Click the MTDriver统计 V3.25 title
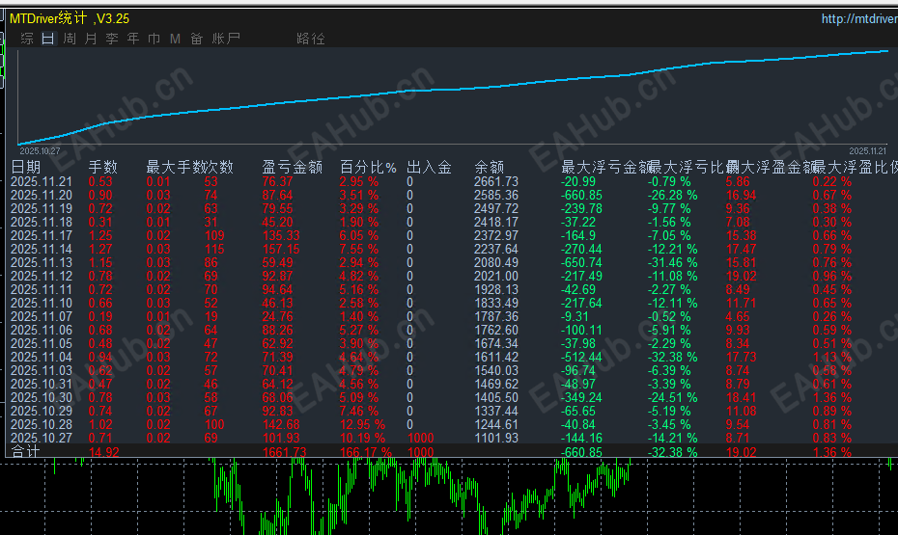Image resolution: width=898 pixels, height=535 pixels. [x=70, y=18]
